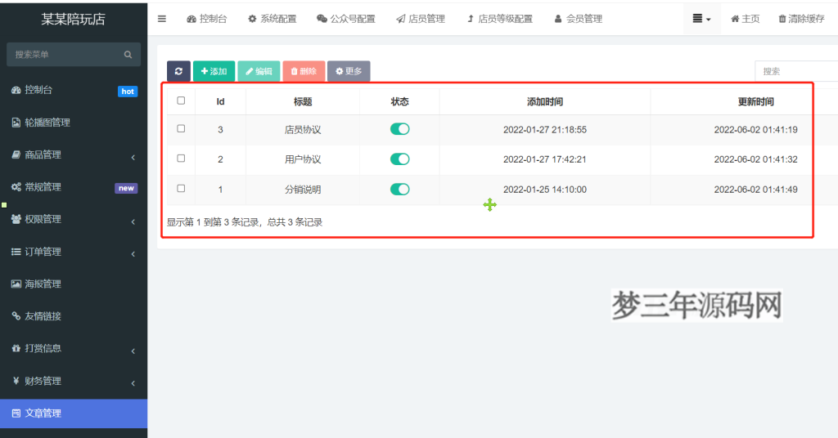838x438 pixels.
Task: Click the red 删除 button
Action: [x=304, y=71]
